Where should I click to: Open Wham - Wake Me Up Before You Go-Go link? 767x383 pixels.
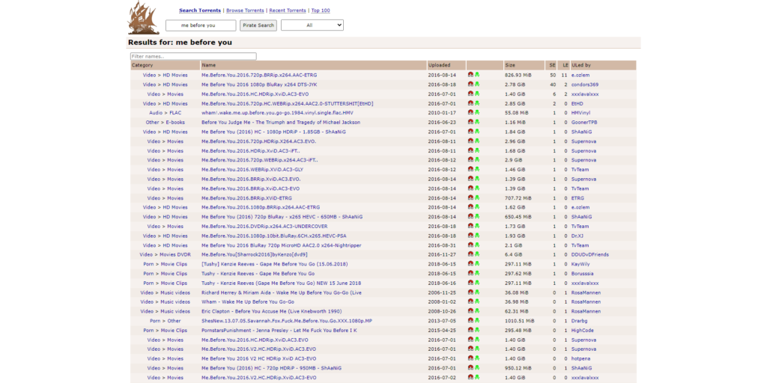[x=247, y=302]
